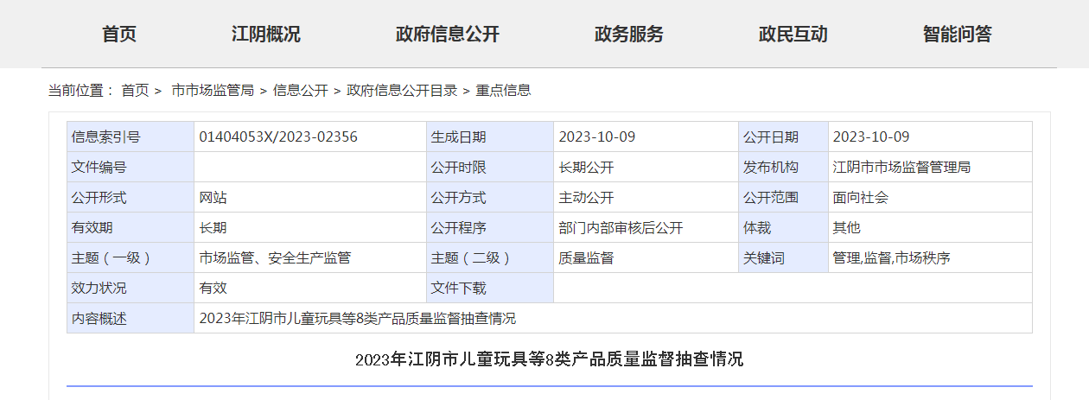Click the 首页 breadcrumb link
This screenshot has width=1089, height=400.
(135, 90)
